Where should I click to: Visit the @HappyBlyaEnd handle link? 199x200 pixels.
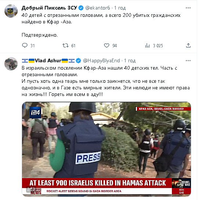(x=101, y=60)
